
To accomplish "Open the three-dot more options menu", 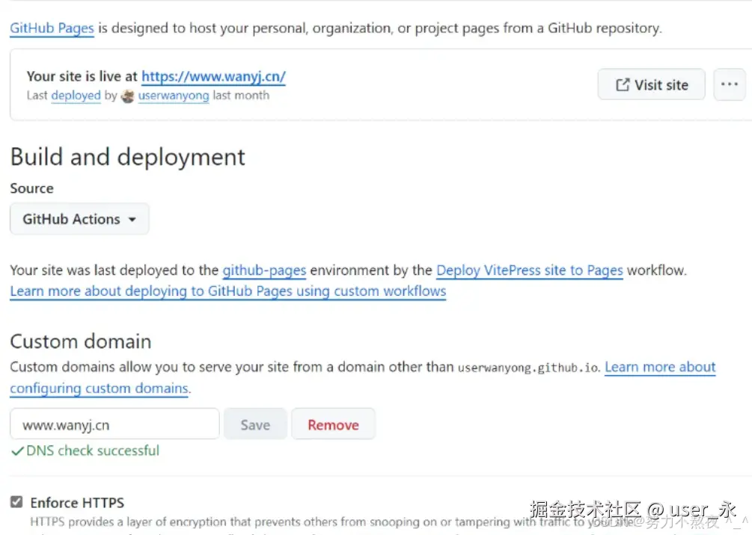I will click(730, 84).
